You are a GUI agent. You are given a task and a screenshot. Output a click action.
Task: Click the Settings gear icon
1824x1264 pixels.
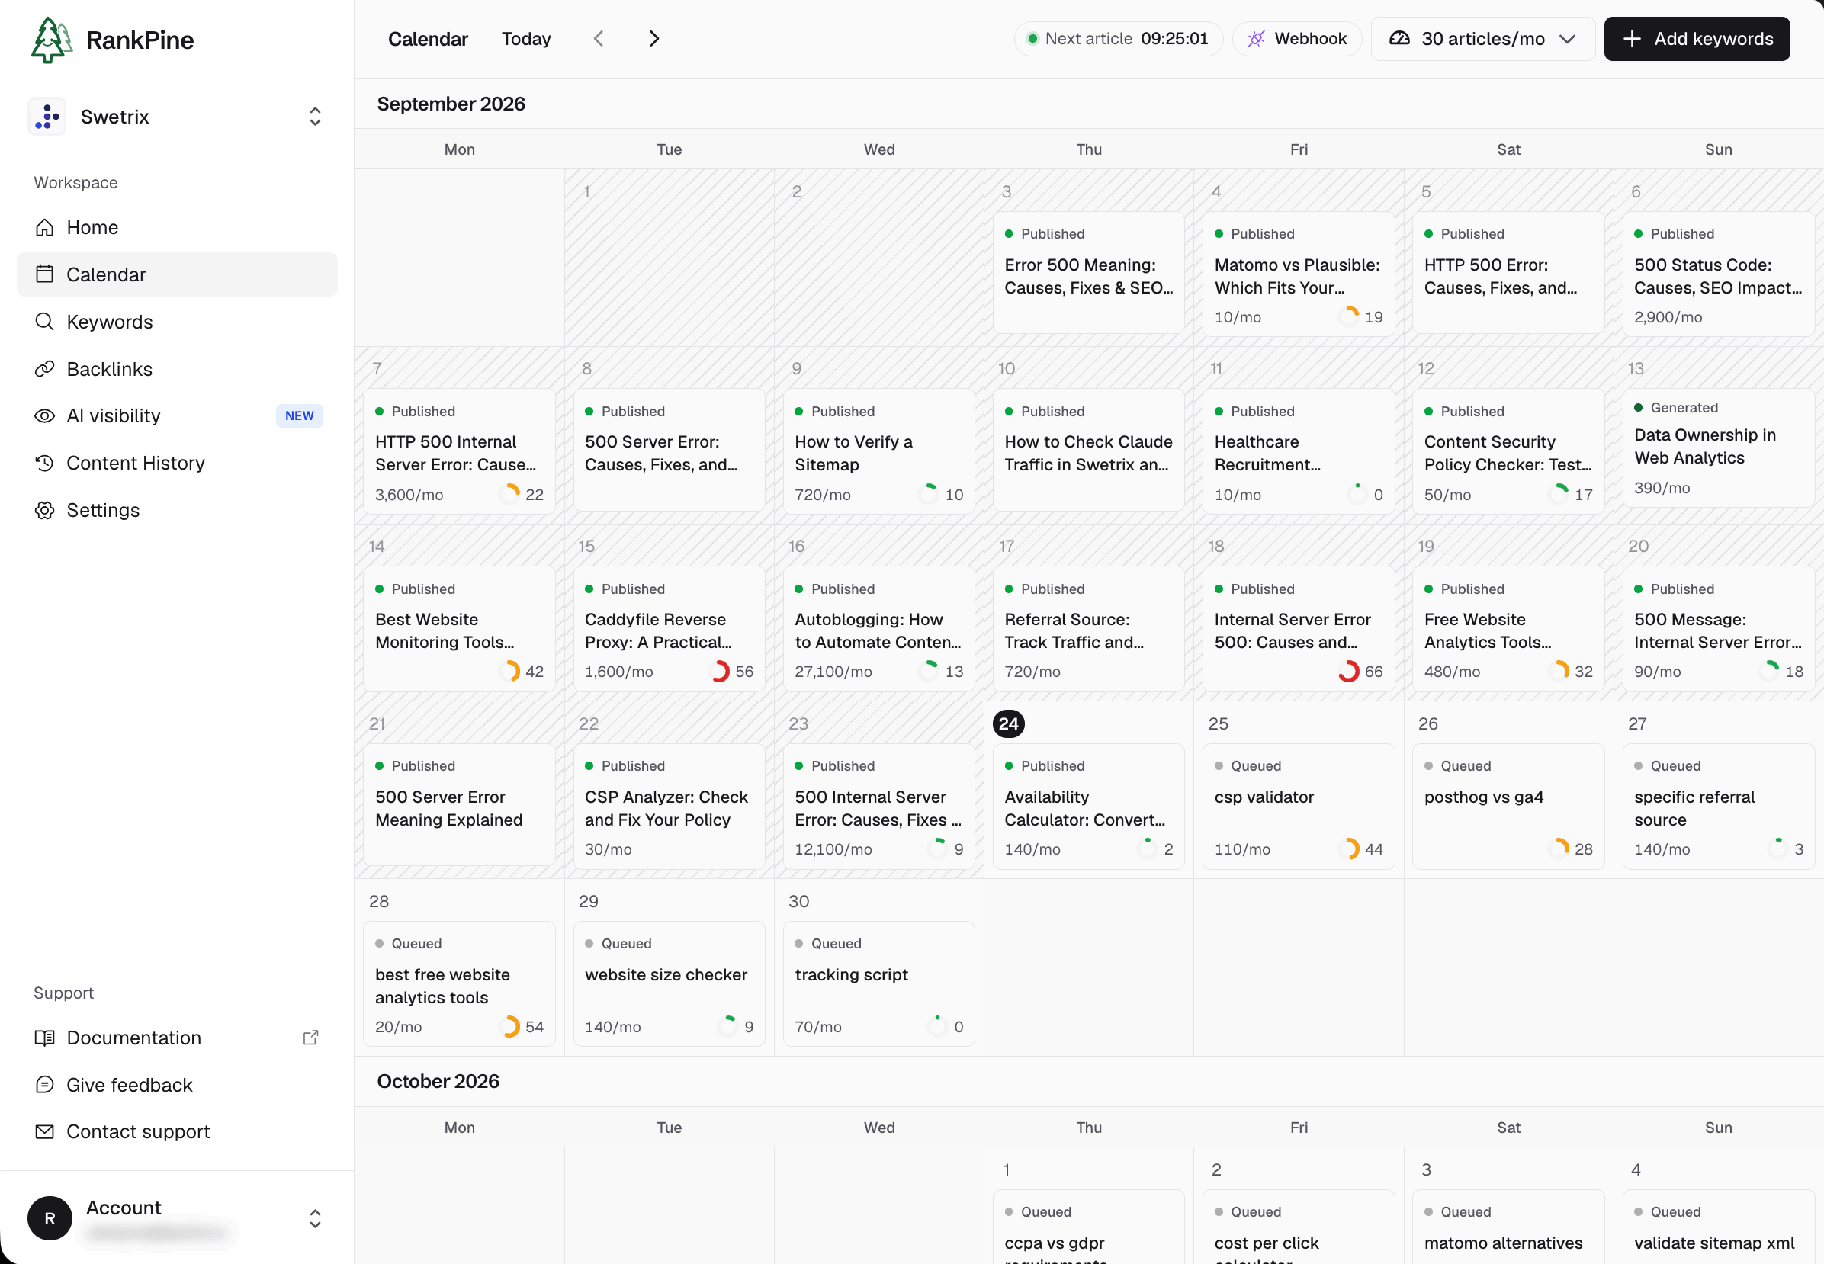click(44, 510)
